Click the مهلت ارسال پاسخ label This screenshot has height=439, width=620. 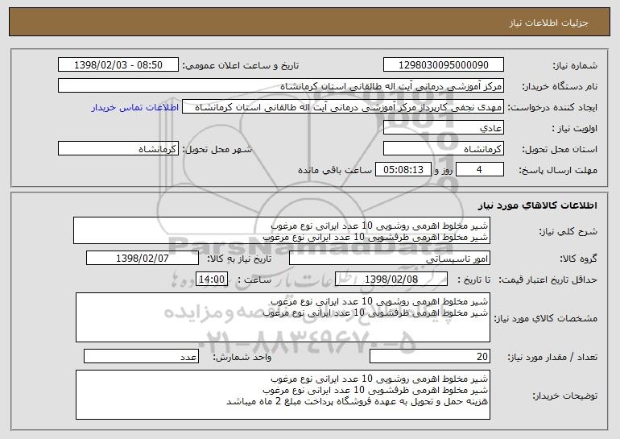[558, 171]
